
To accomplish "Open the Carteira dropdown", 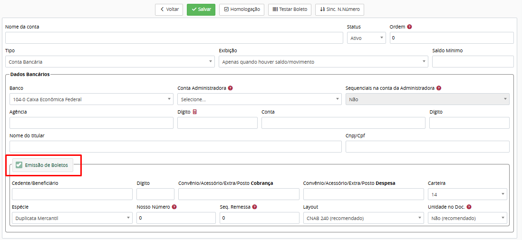I will 467,194.
